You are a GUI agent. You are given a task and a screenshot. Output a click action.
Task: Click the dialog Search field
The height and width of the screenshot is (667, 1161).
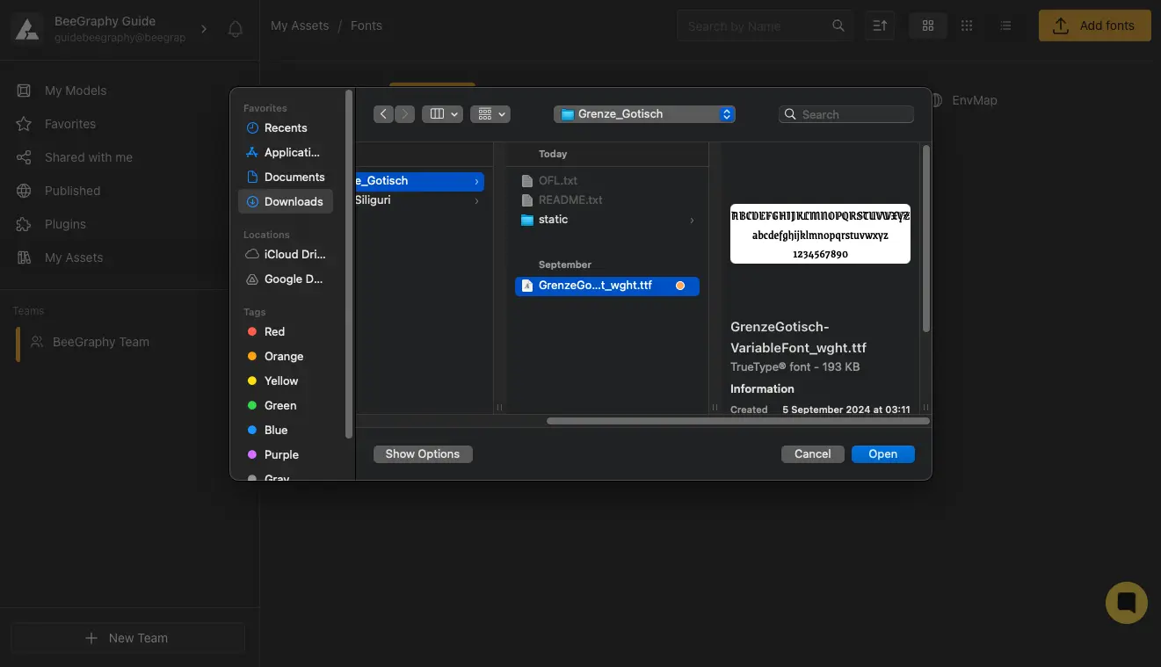point(846,114)
